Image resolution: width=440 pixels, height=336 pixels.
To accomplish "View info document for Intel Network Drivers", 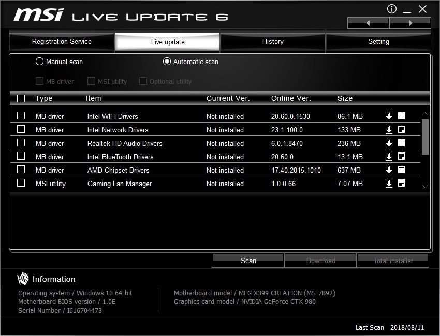I will tap(401, 129).
